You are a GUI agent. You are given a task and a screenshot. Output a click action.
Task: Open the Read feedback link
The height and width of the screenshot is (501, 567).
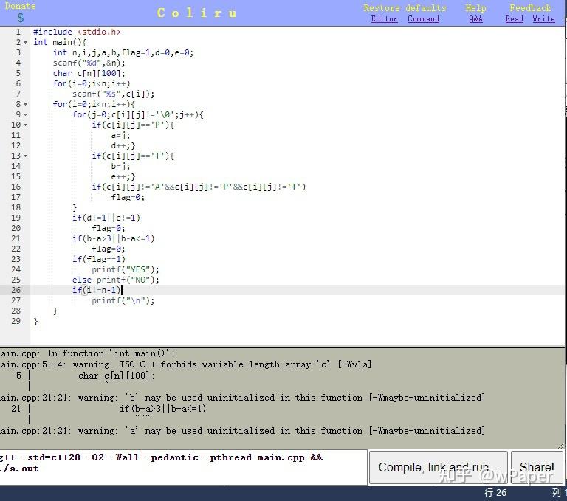[x=514, y=18]
